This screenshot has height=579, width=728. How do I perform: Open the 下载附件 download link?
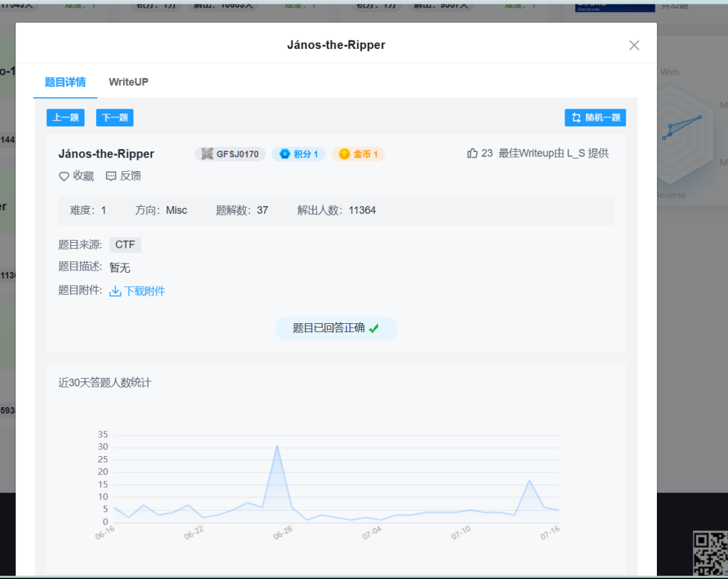(145, 291)
